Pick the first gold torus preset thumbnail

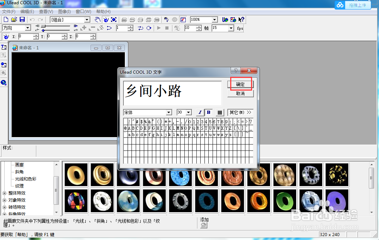(76, 175)
